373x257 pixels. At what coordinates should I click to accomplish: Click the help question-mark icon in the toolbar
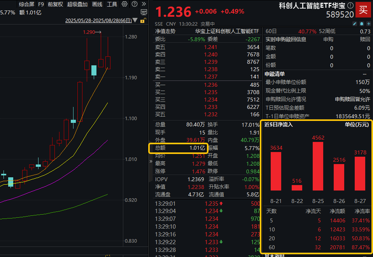click(x=134, y=4)
